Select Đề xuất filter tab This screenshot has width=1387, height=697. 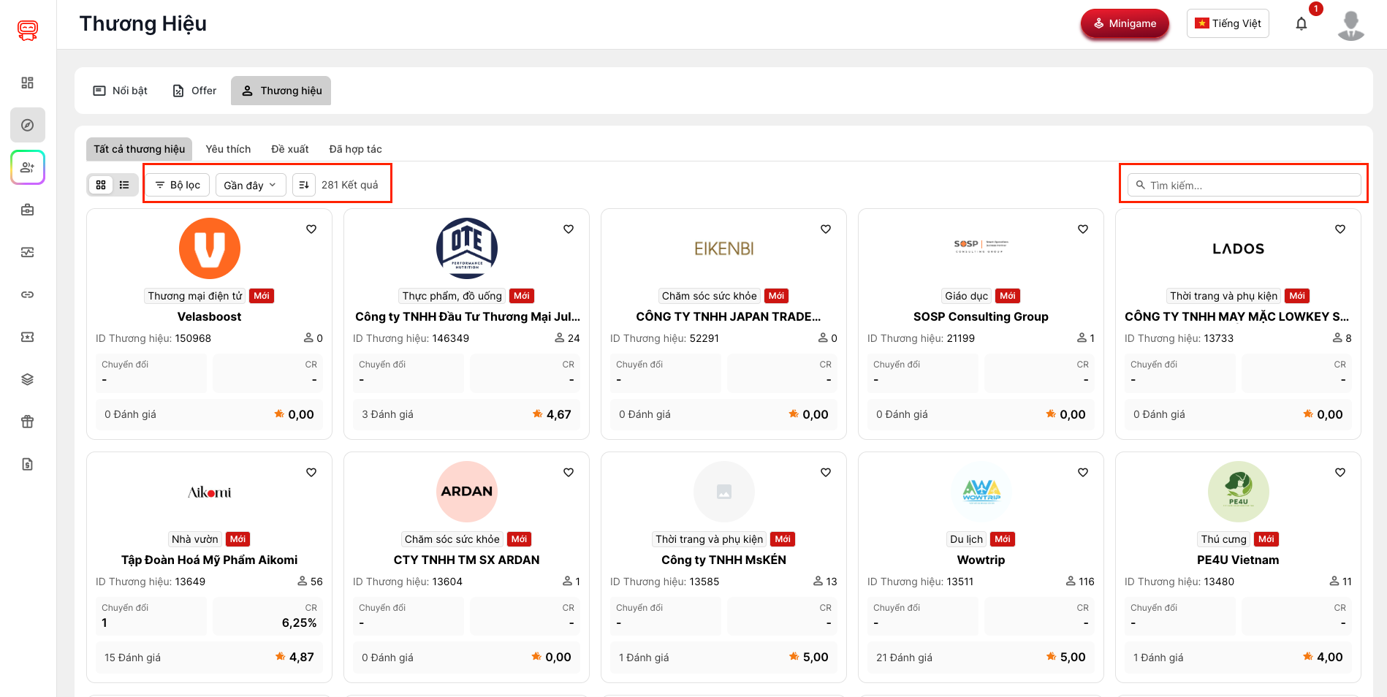(x=290, y=149)
